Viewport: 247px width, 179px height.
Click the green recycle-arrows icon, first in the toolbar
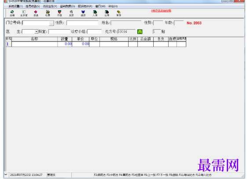(12, 13)
